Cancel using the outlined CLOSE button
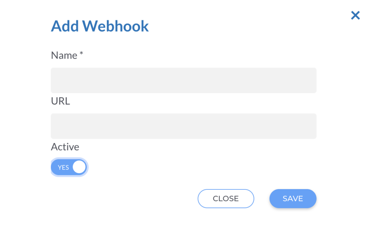The image size is (368, 225). point(226,198)
